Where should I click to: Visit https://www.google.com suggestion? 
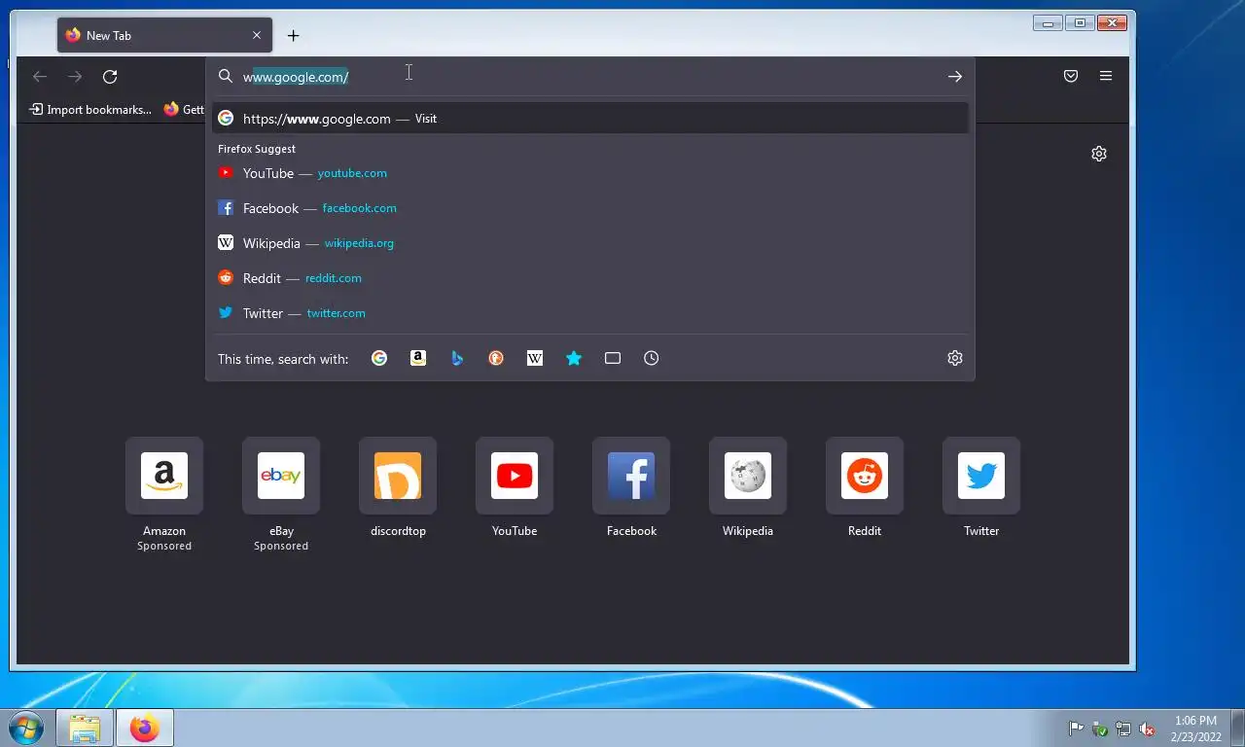click(590, 119)
